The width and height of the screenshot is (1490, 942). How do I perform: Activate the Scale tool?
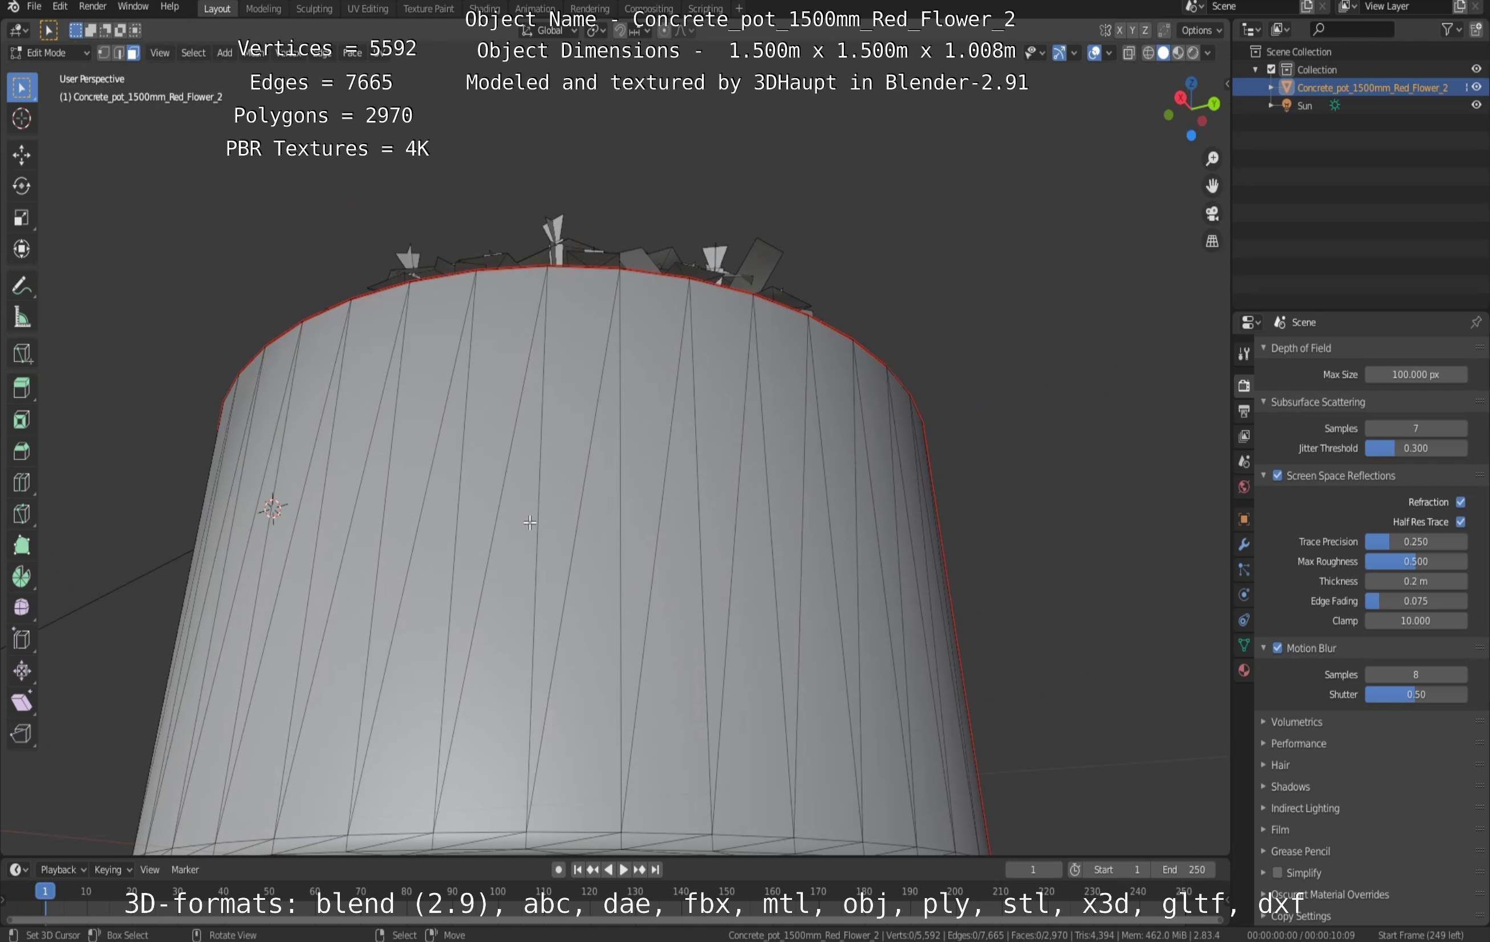22,218
